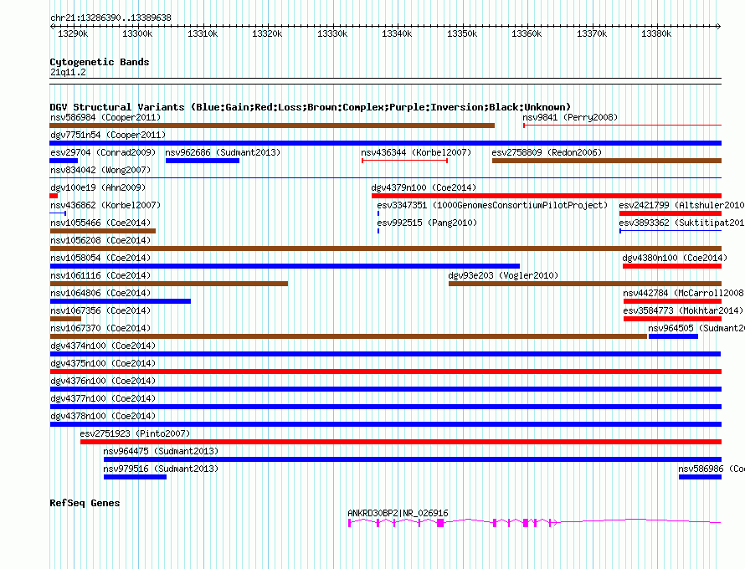Click the nsv586986 variant label
This screenshot has width=745, height=569.
click(x=712, y=469)
